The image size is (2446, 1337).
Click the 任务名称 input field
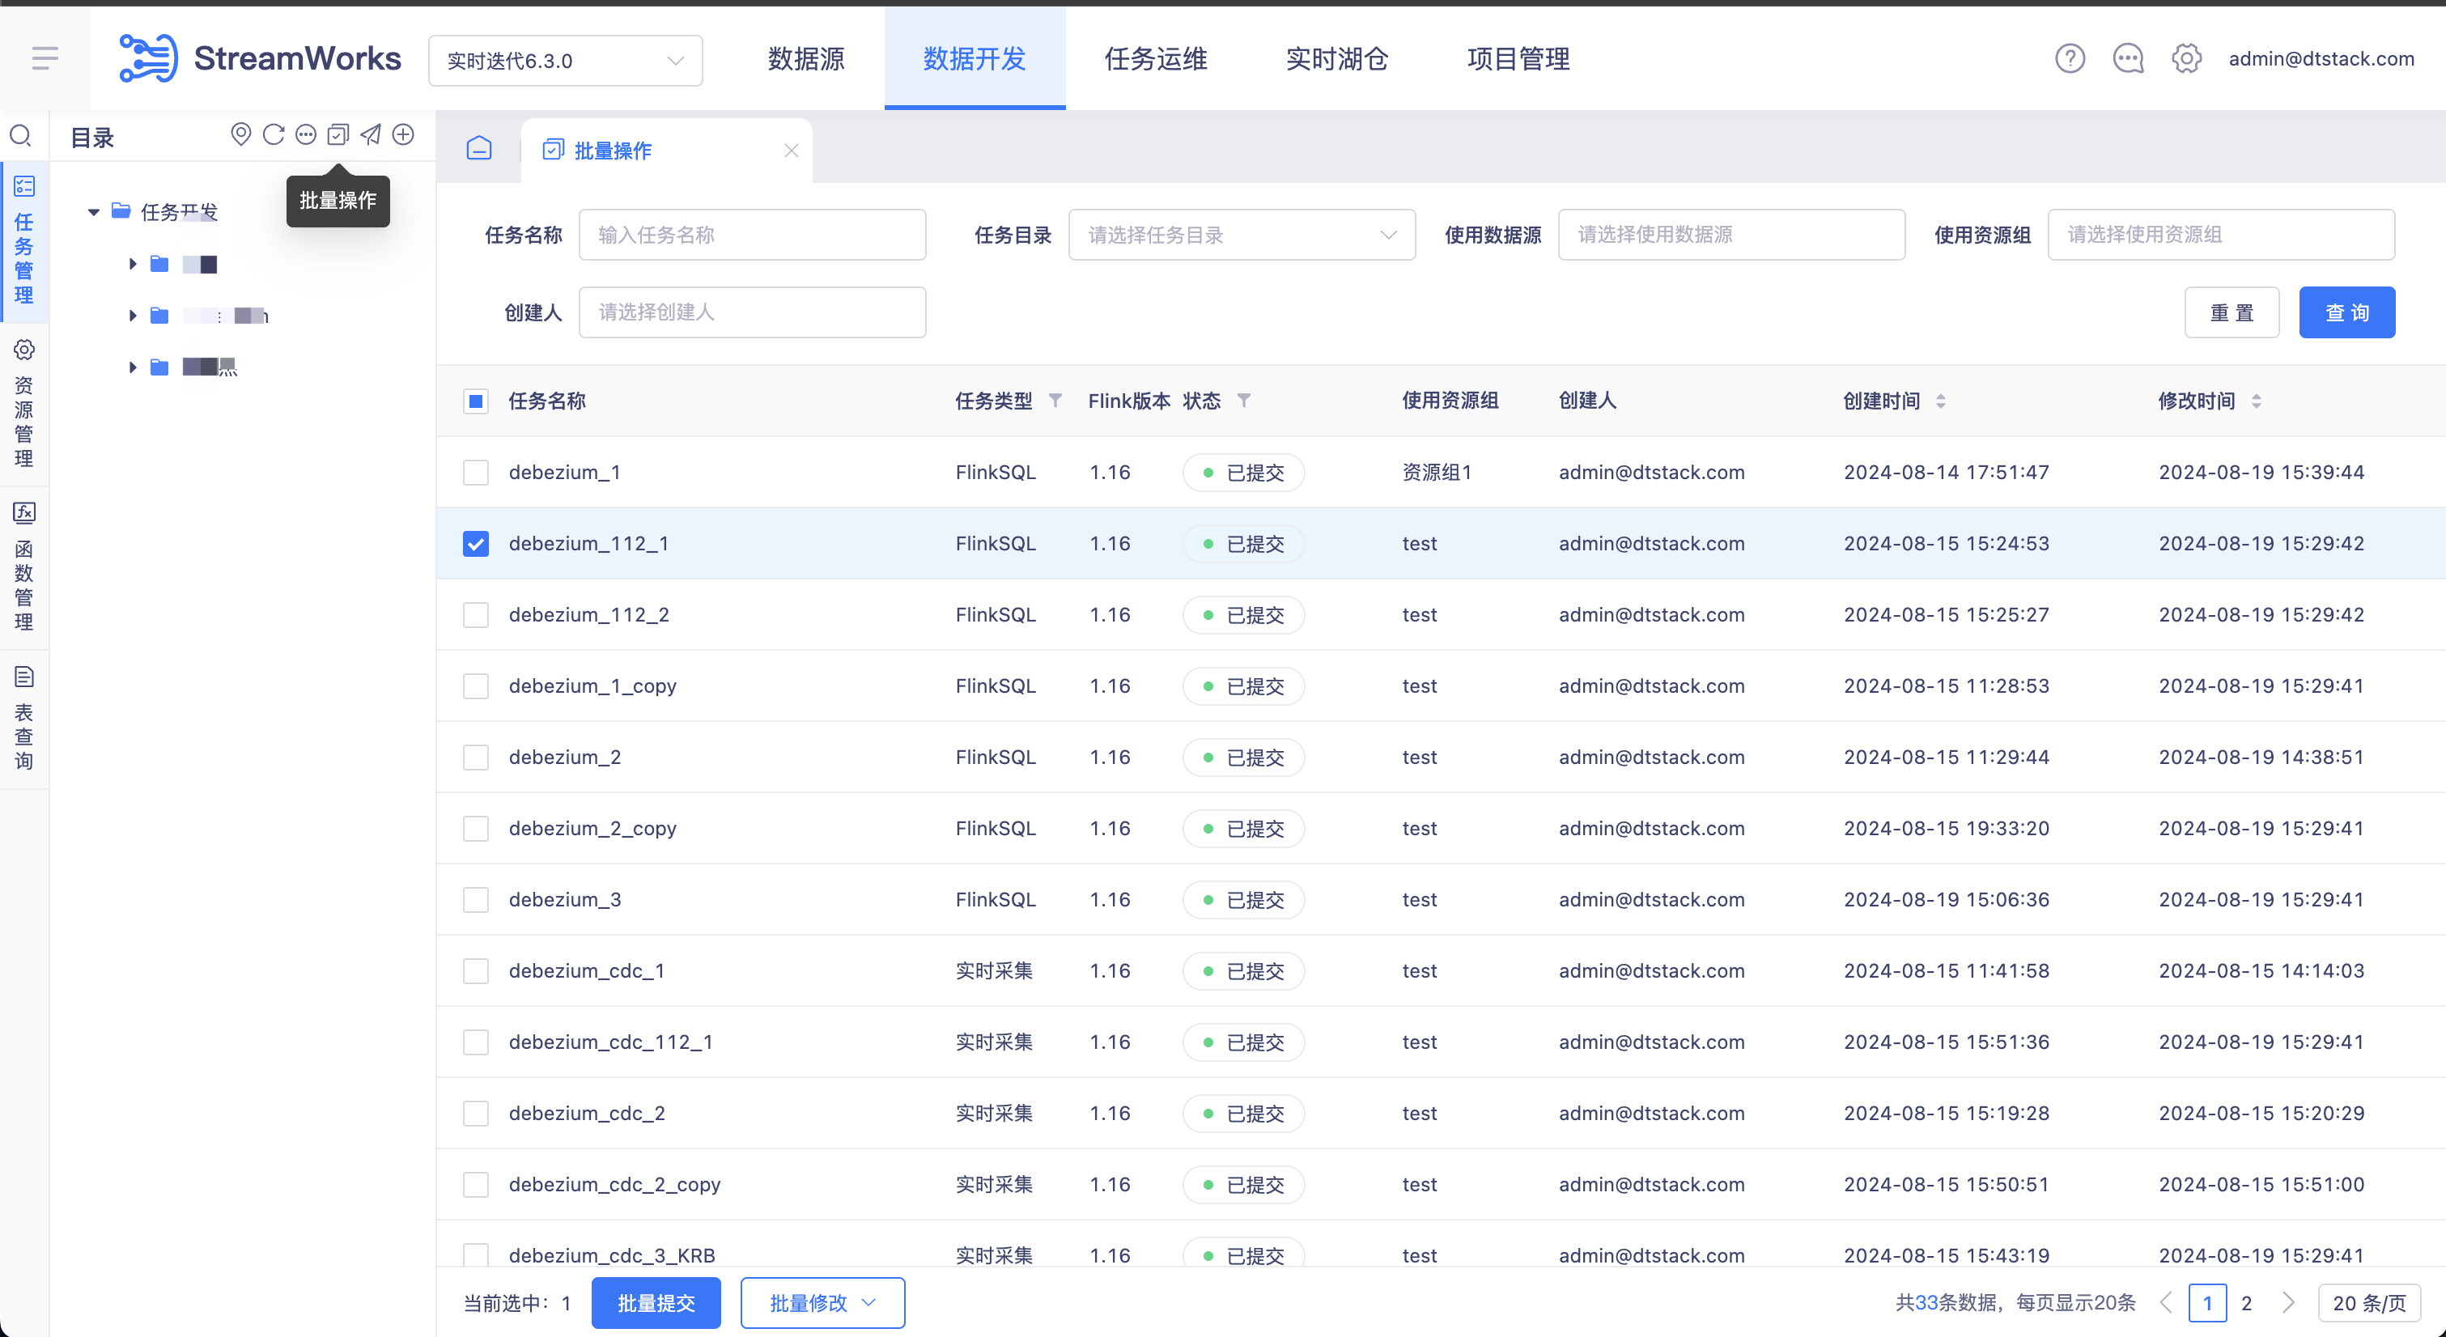[x=752, y=235]
